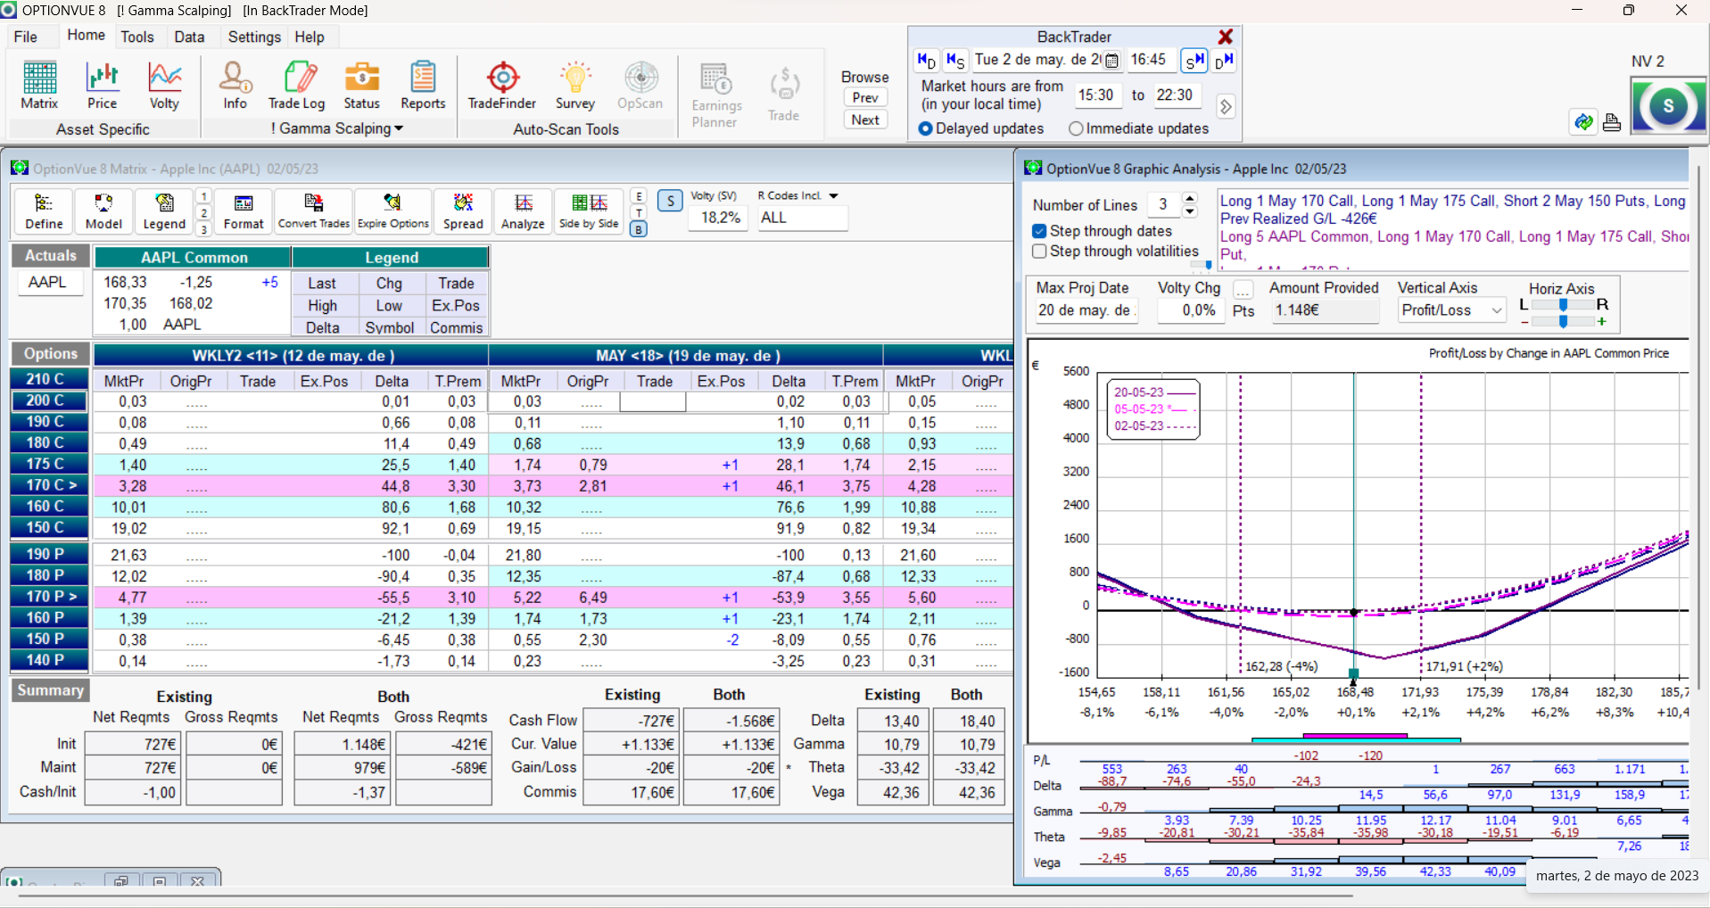Open Volty Chg ellipsis options button
1710x908 pixels.
[1243, 290]
